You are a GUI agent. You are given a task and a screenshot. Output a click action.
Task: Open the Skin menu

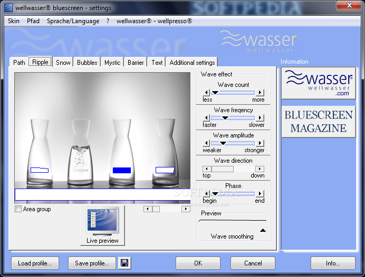(14, 21)
